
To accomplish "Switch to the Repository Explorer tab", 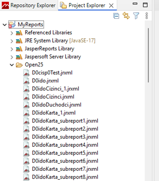I will 29,5.
